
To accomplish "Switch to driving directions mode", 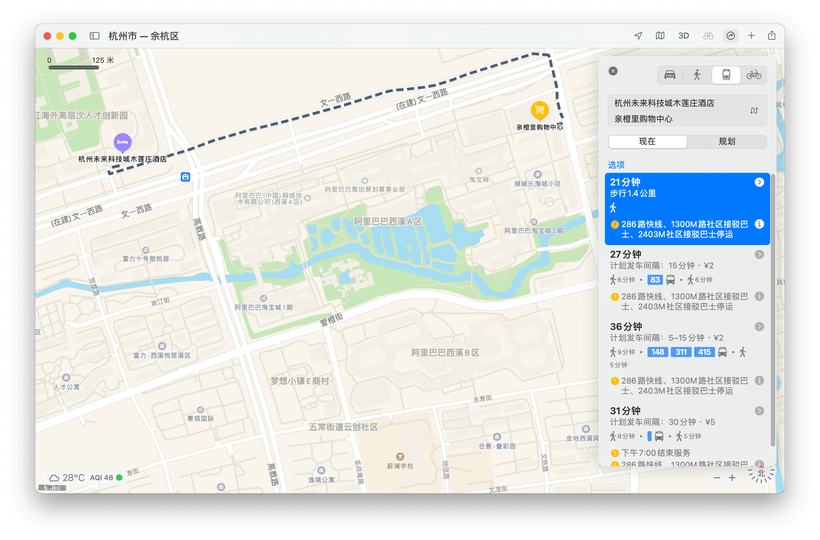I will point(670,75).
